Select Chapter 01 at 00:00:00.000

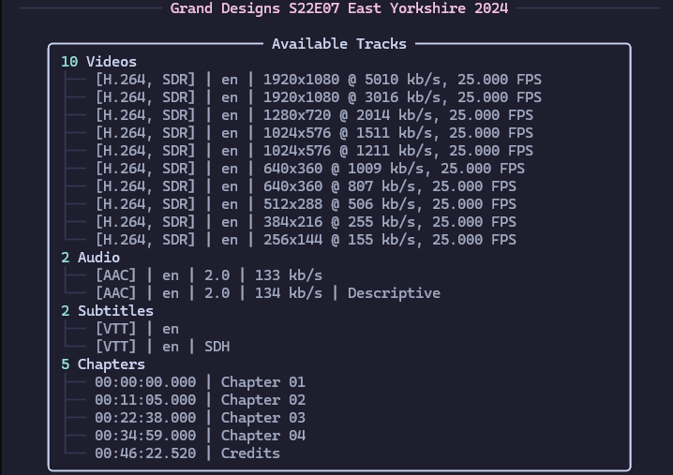[200, 382]
